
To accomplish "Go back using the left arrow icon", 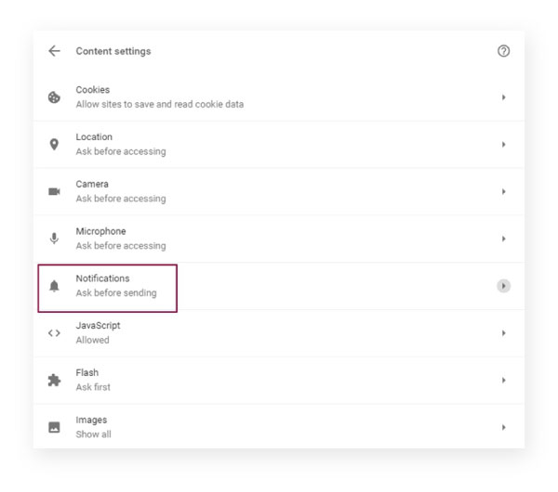I will point(54,51).
